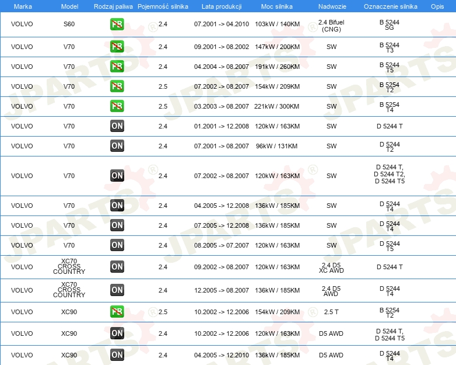Click the ON diesel icon for V70 07.2005 -> 12.2008
456x365 pixels.
pyautogui.click(x=117, y=225)
